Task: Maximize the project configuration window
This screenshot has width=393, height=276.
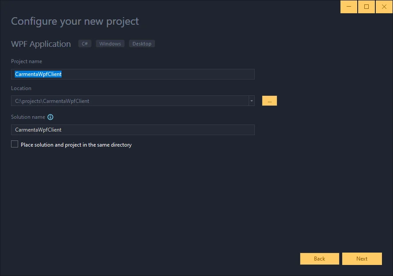Action: click(366, 7)
